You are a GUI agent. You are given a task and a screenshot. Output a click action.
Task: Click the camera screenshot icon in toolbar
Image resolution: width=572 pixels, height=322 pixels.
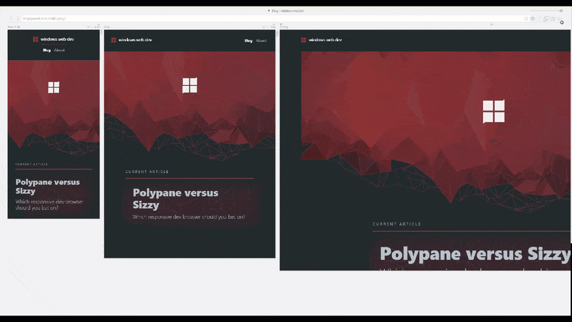553,19
